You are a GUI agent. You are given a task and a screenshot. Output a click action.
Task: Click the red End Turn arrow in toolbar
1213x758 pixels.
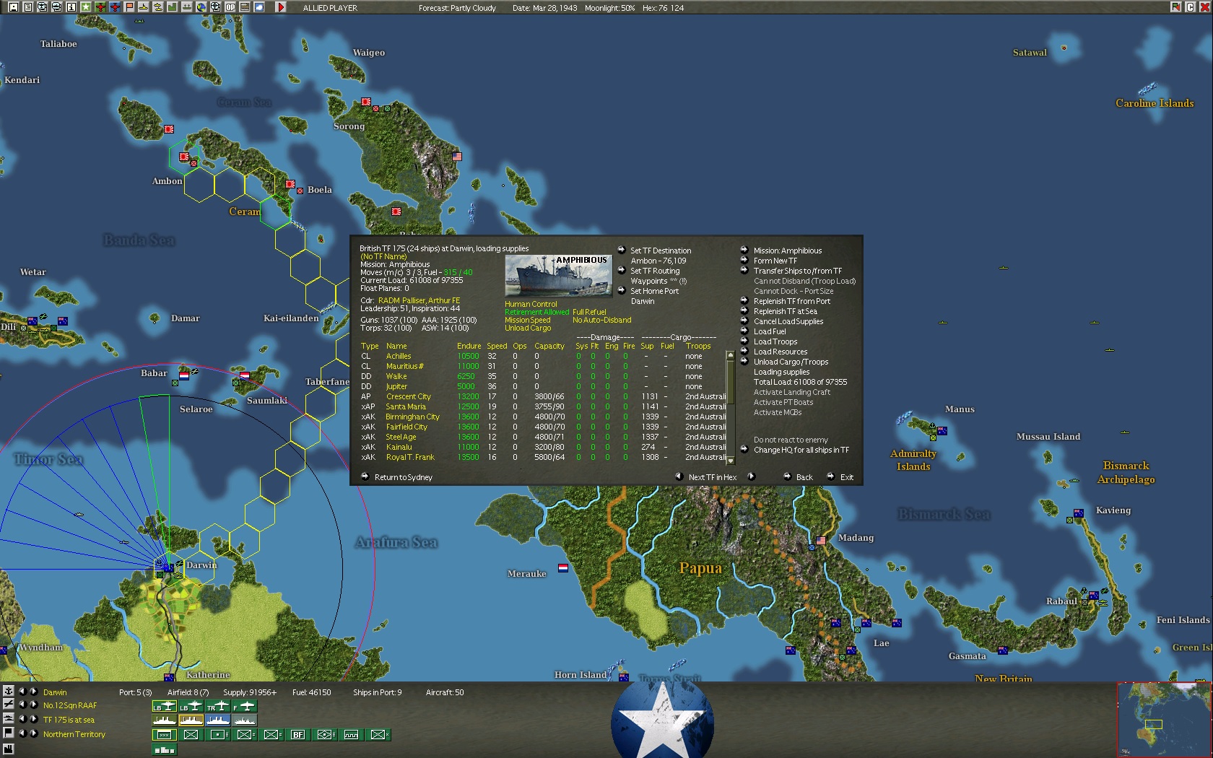pyautogui.click(x=281, y=7)
